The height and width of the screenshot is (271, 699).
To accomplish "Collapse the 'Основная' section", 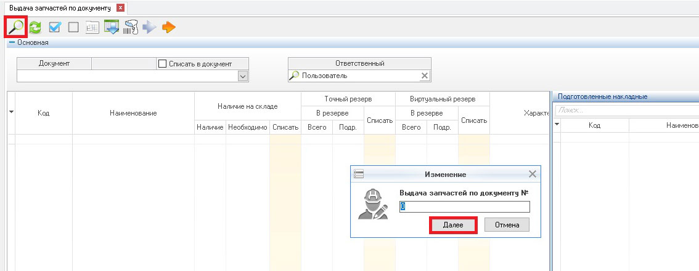I will [12, 43].
